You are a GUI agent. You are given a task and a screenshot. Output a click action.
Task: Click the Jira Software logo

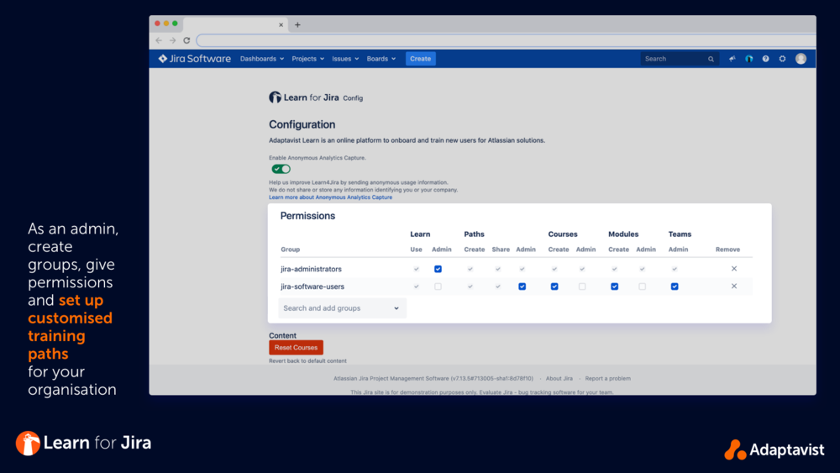pos(195,59)
